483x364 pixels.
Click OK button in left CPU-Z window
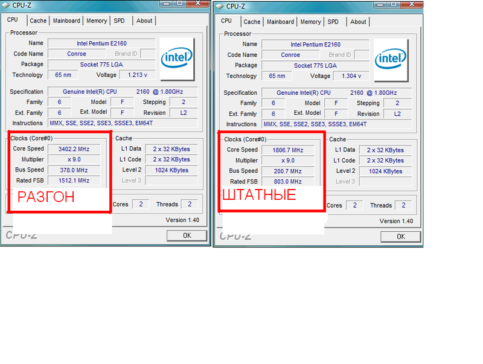point(187,235)
